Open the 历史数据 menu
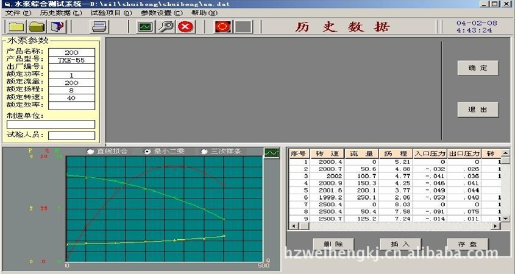515x274 pixels. click(60, 13)
